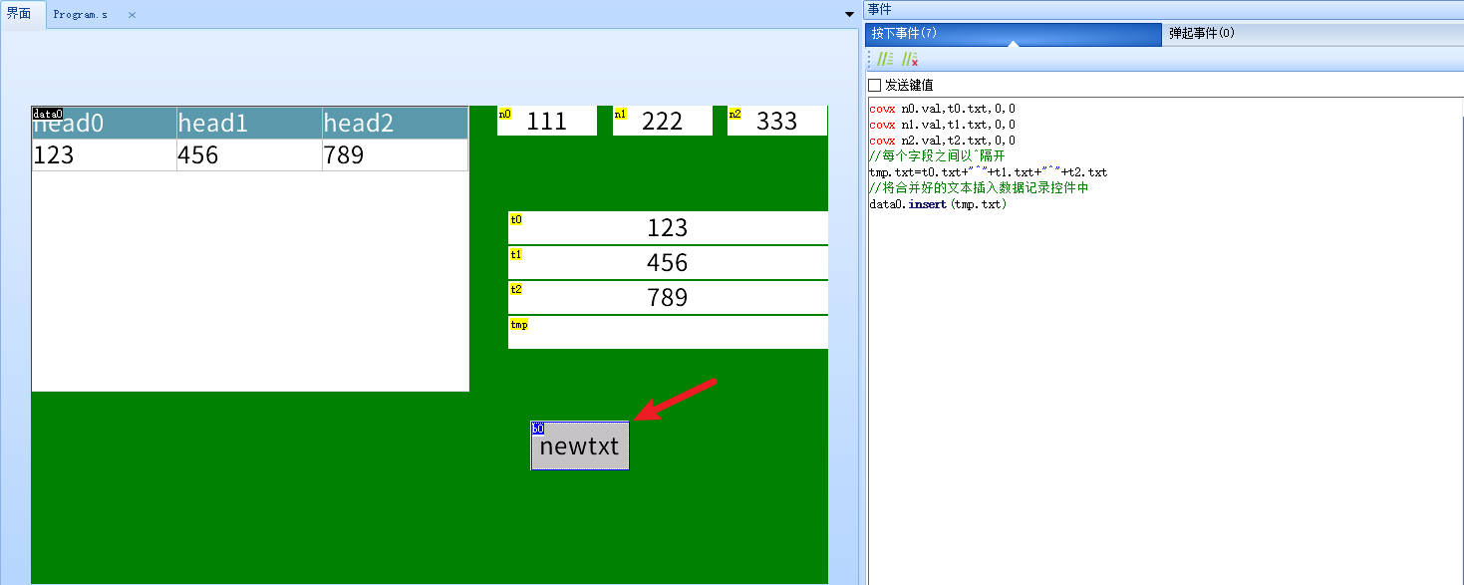
Task: Open the Program.s tab
Action: point(81,15)
